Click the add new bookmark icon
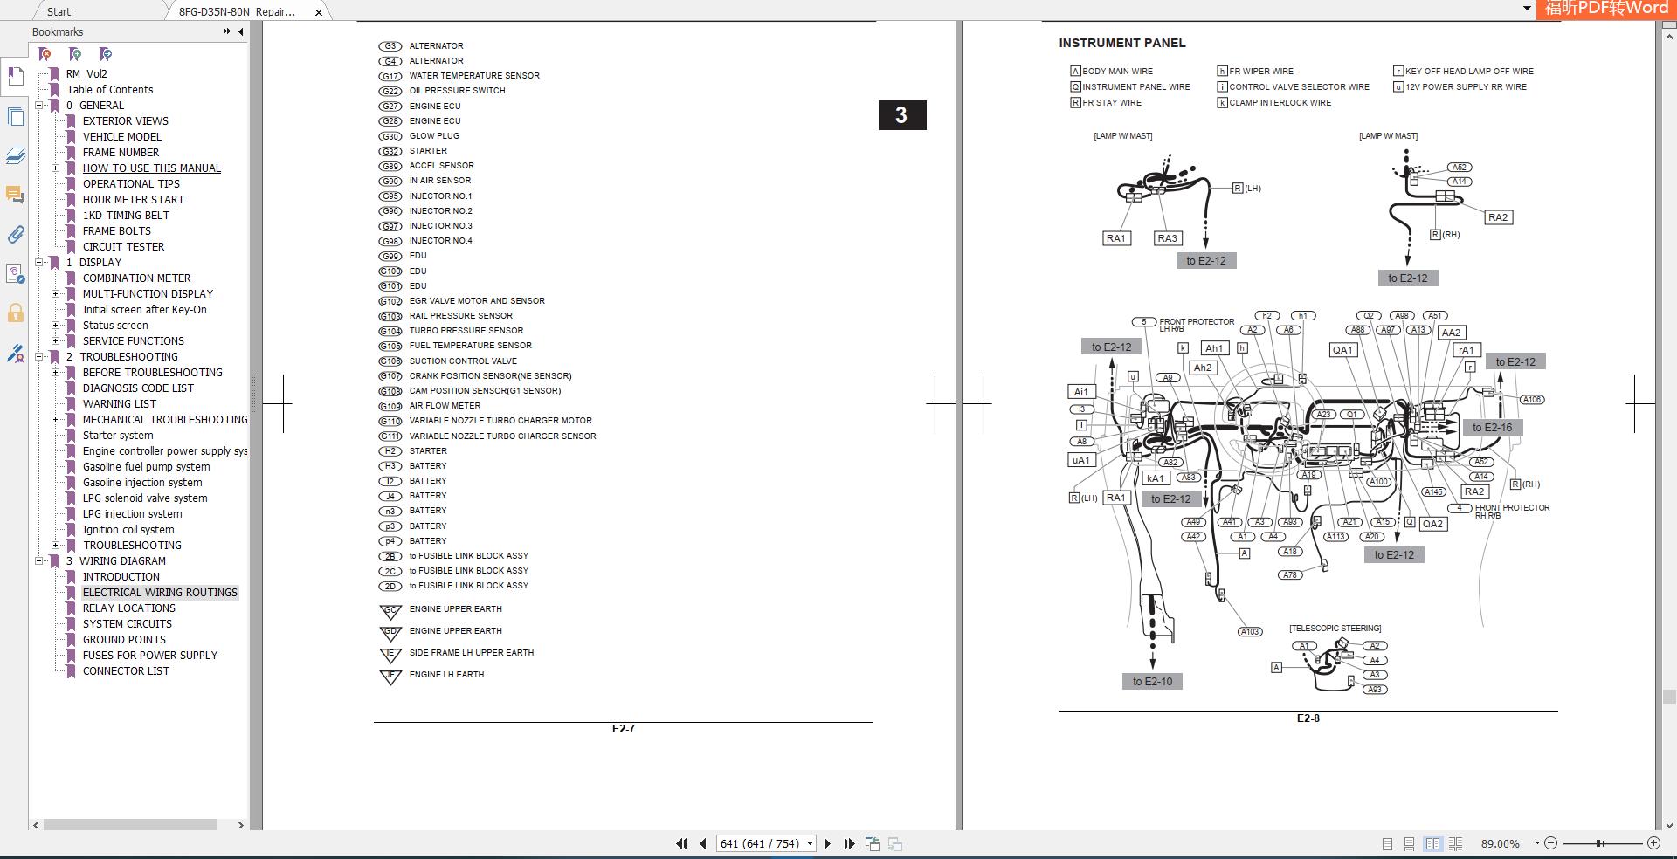The height and width of the screenshot is (859, 1677). click(x=75, y=54)
